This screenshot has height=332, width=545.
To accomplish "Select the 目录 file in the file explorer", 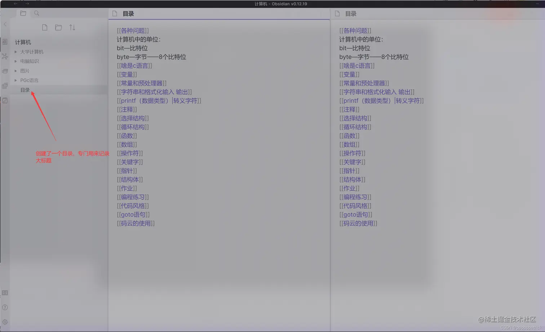I will pos(25,90).
